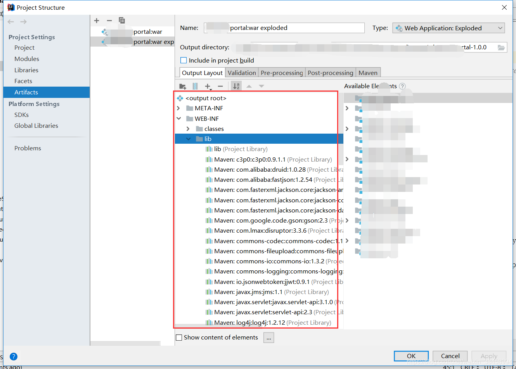Expand the META-INF folder node
Viewport: 516px width, 369px height.
click(x=178, y=108)
